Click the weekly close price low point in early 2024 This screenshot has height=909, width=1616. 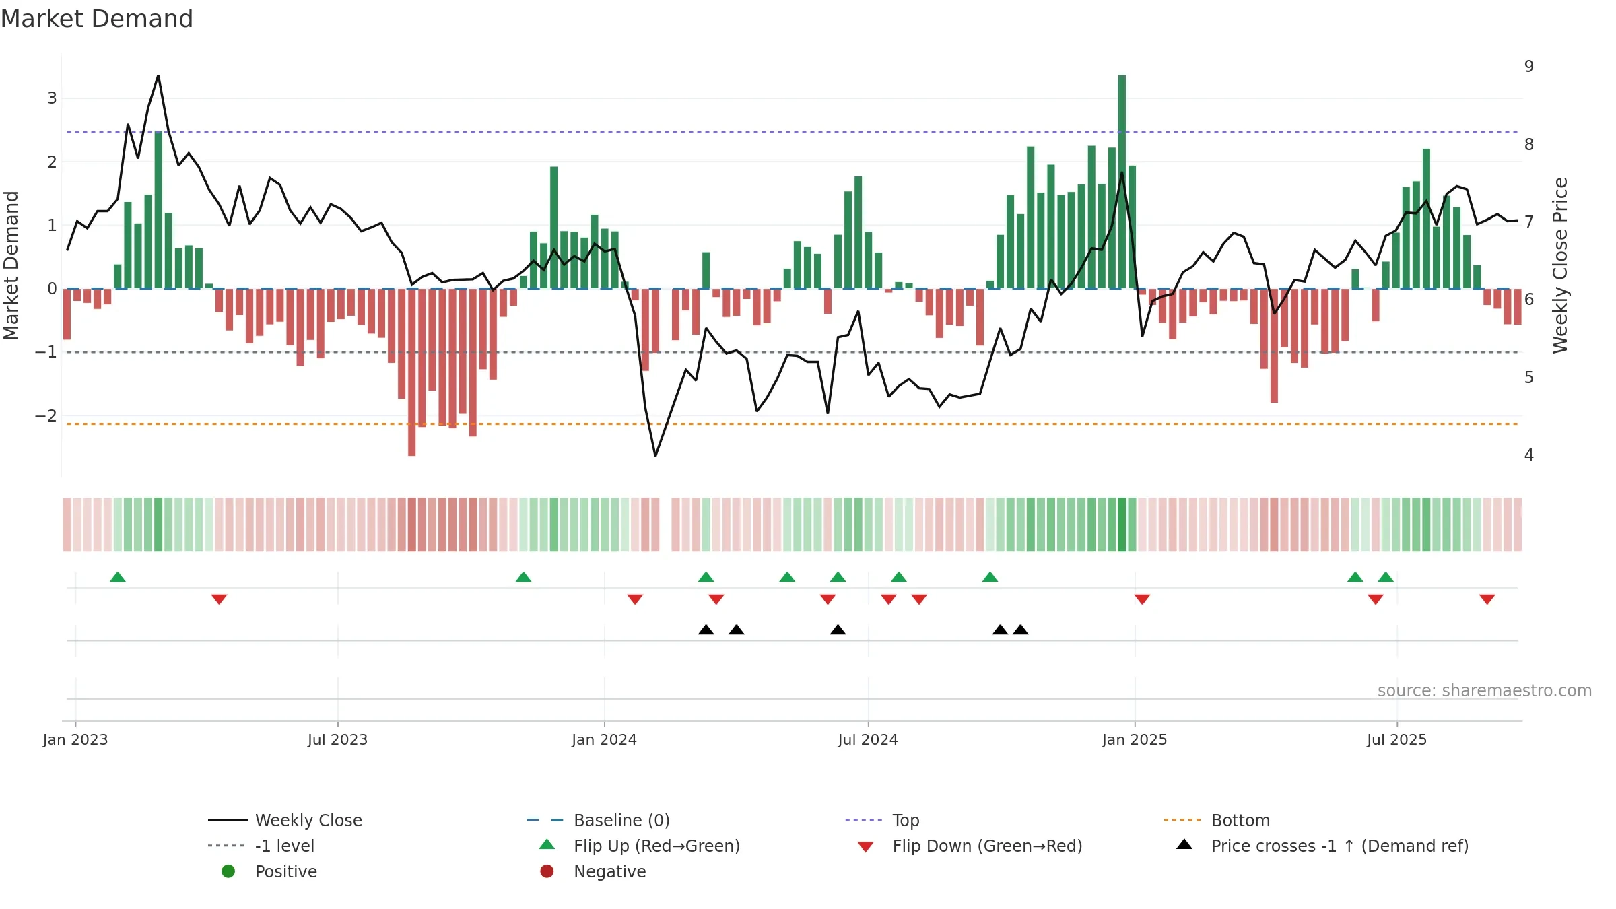coord(655,456)
